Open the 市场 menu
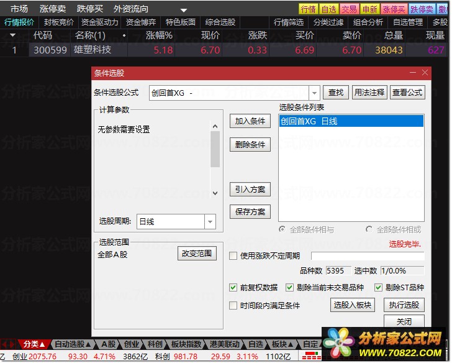The height and width of the screenshot is (363, 452). (19, 9)
